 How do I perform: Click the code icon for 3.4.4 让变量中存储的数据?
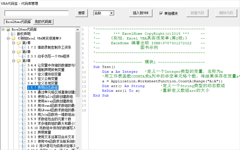coord(24,65)
